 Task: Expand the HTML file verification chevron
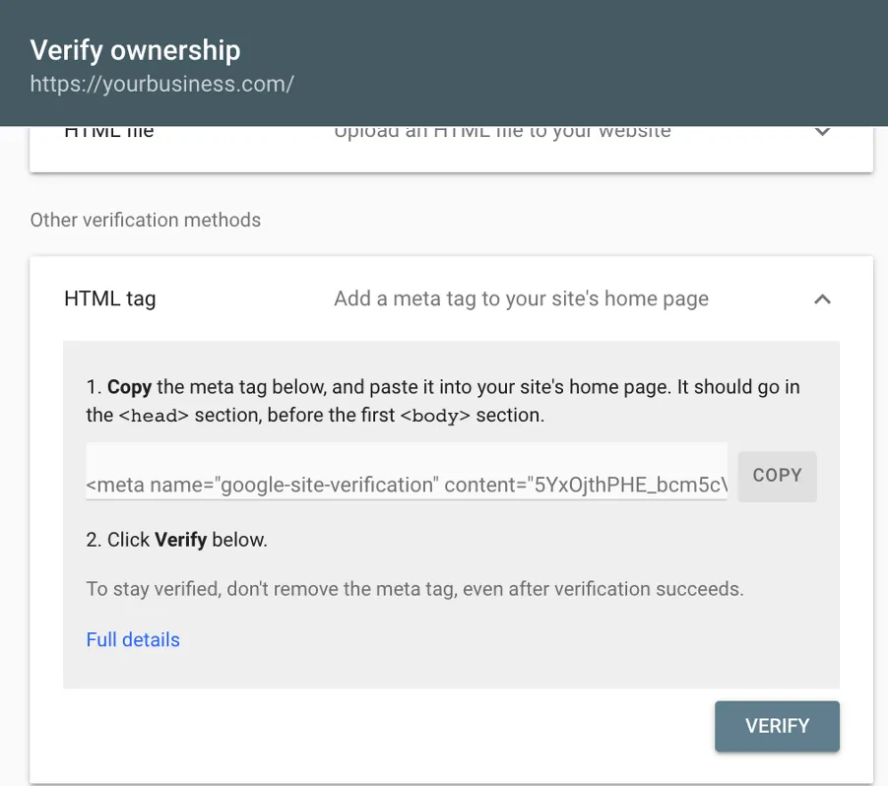coord(823,132)
